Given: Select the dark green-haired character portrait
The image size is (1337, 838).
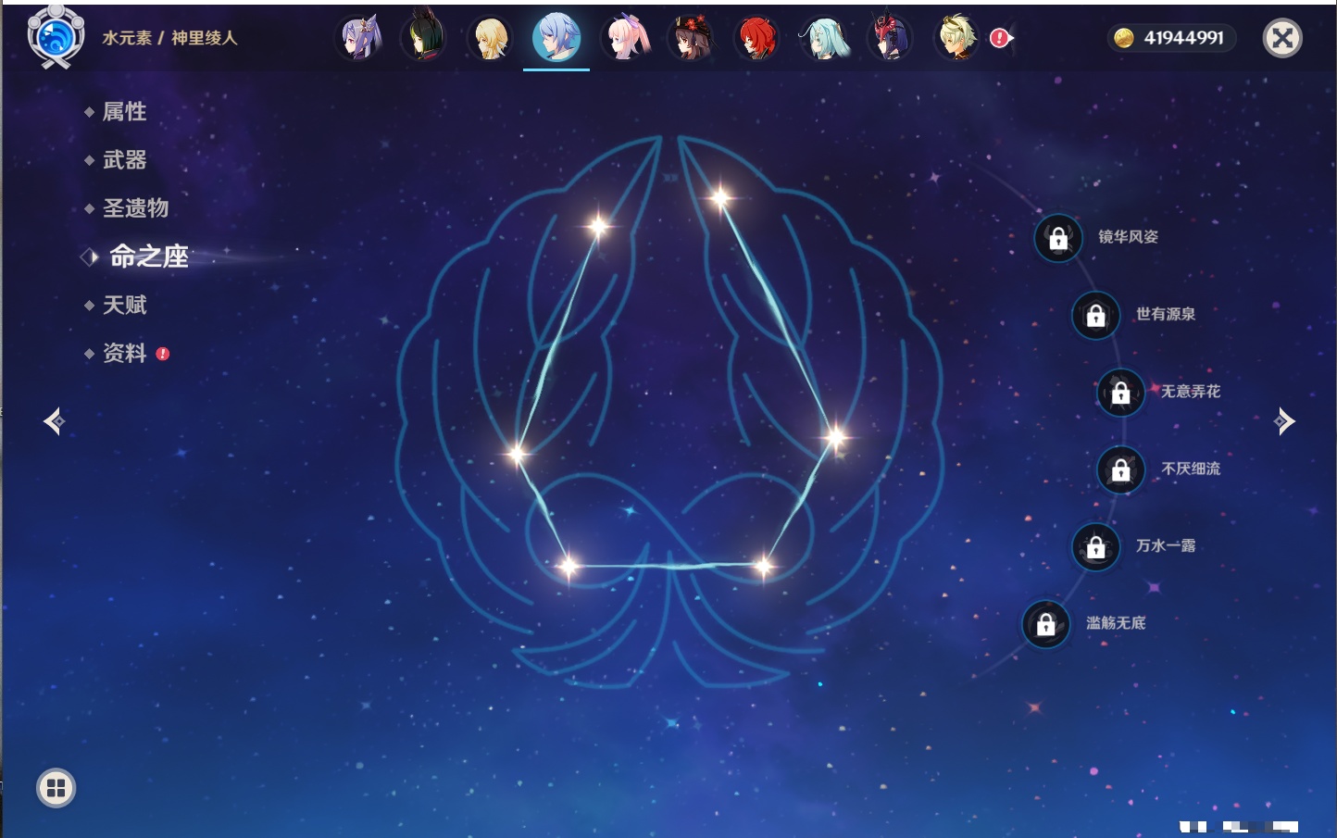Looking at the screenshot, I should (x=423, y=38).
